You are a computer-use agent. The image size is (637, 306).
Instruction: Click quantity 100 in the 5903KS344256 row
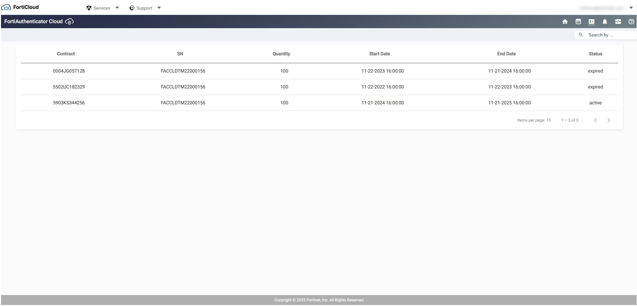tap(284, 103)
